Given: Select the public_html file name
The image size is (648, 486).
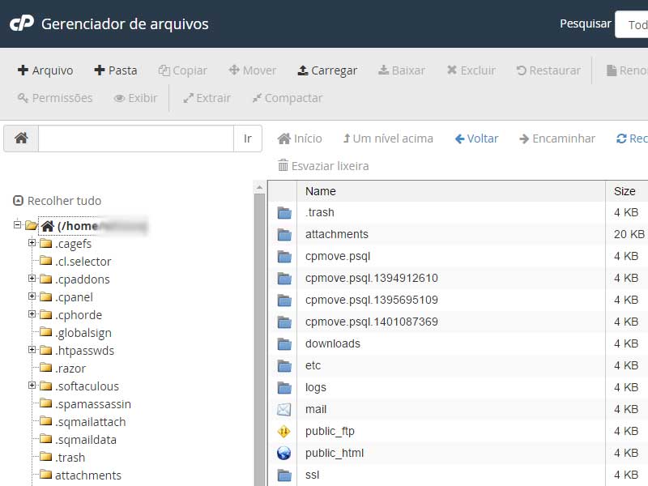Looking at the screenshot, I should (x=335, y=453).
